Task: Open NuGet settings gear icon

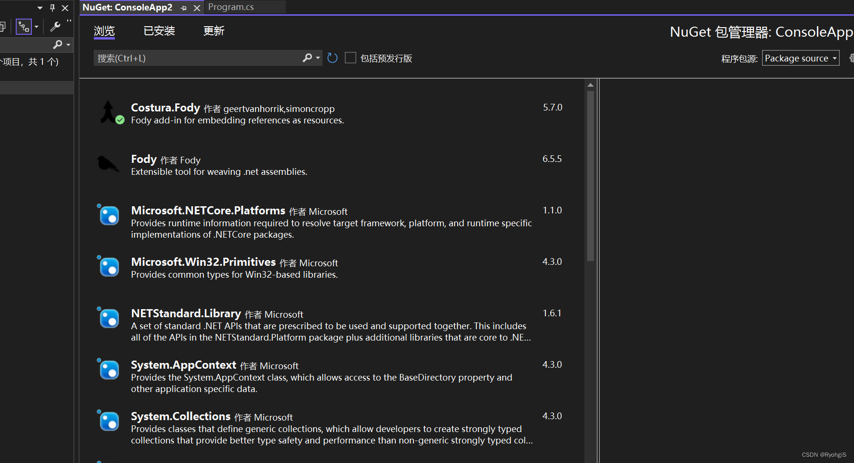Action: coord(852,58)
